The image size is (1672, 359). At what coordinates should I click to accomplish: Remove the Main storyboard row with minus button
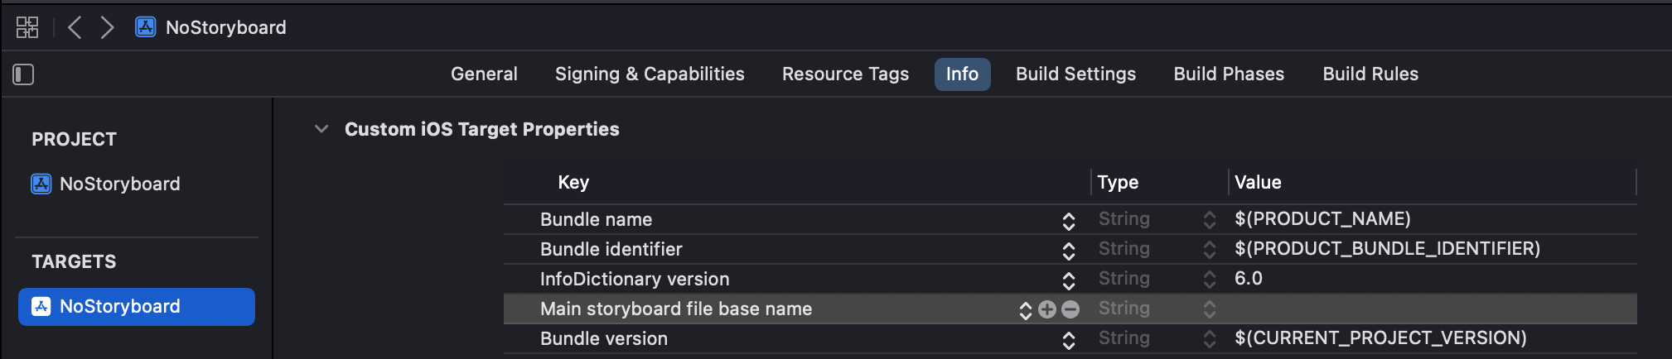(x=1070, y=309)
